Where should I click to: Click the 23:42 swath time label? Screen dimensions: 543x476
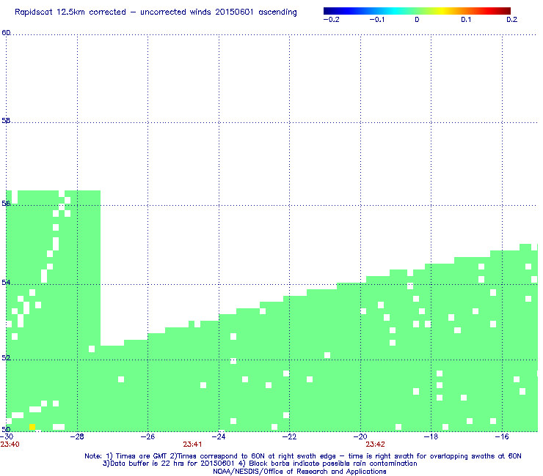point(376,445)
